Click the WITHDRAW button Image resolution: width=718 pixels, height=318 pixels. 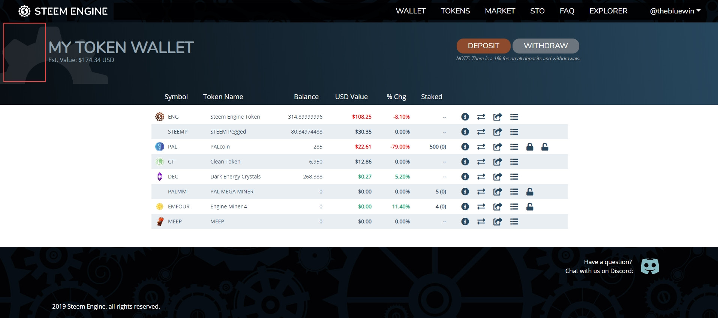(546, 46)
